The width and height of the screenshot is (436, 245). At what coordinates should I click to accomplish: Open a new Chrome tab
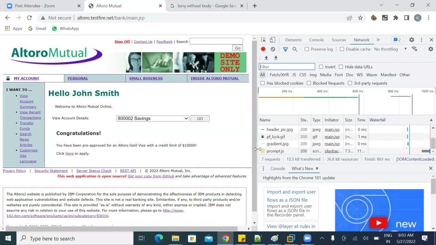pyautogui.click(x=254, y=6)
